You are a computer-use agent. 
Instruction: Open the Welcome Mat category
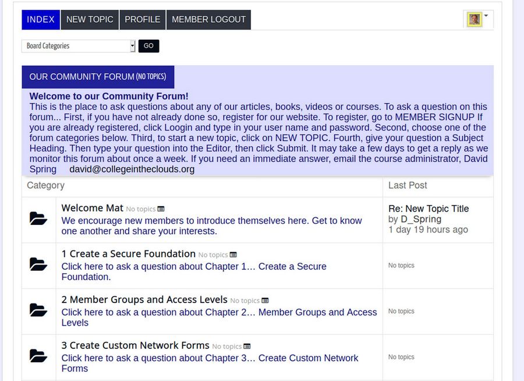(93, 208)
